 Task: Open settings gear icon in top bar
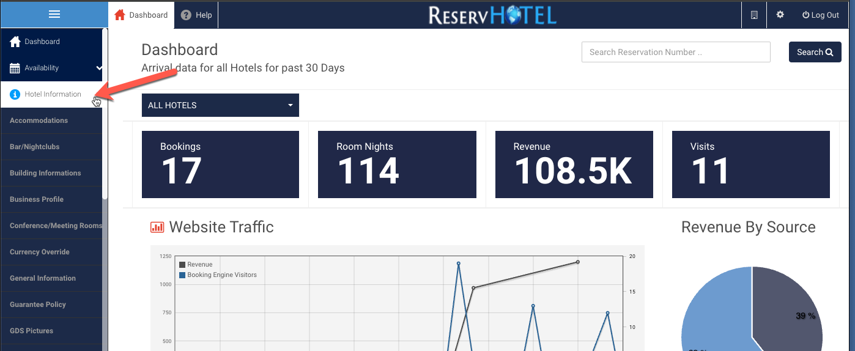(x=780, y=15)
